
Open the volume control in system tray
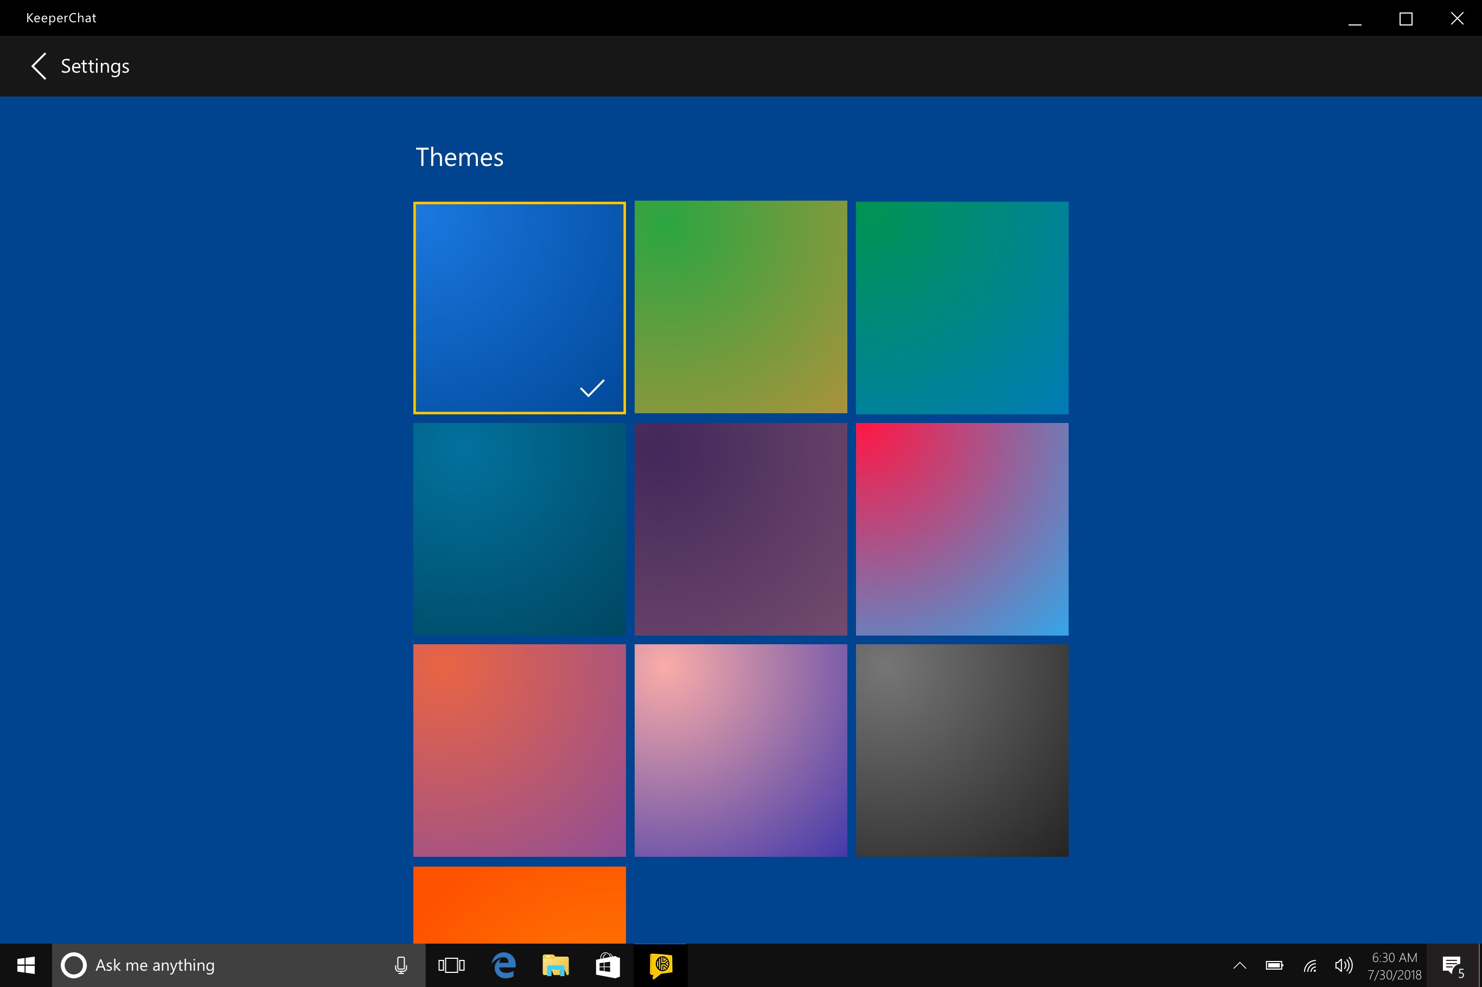click(x=1344, y=964)
